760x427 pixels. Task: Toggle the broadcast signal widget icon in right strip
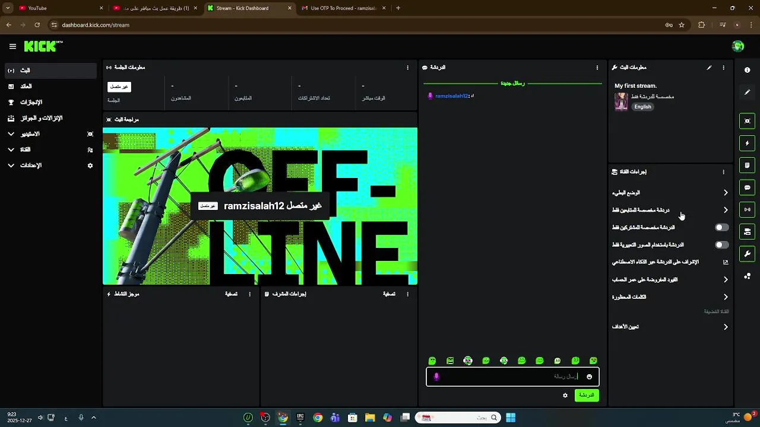point(747,209)
